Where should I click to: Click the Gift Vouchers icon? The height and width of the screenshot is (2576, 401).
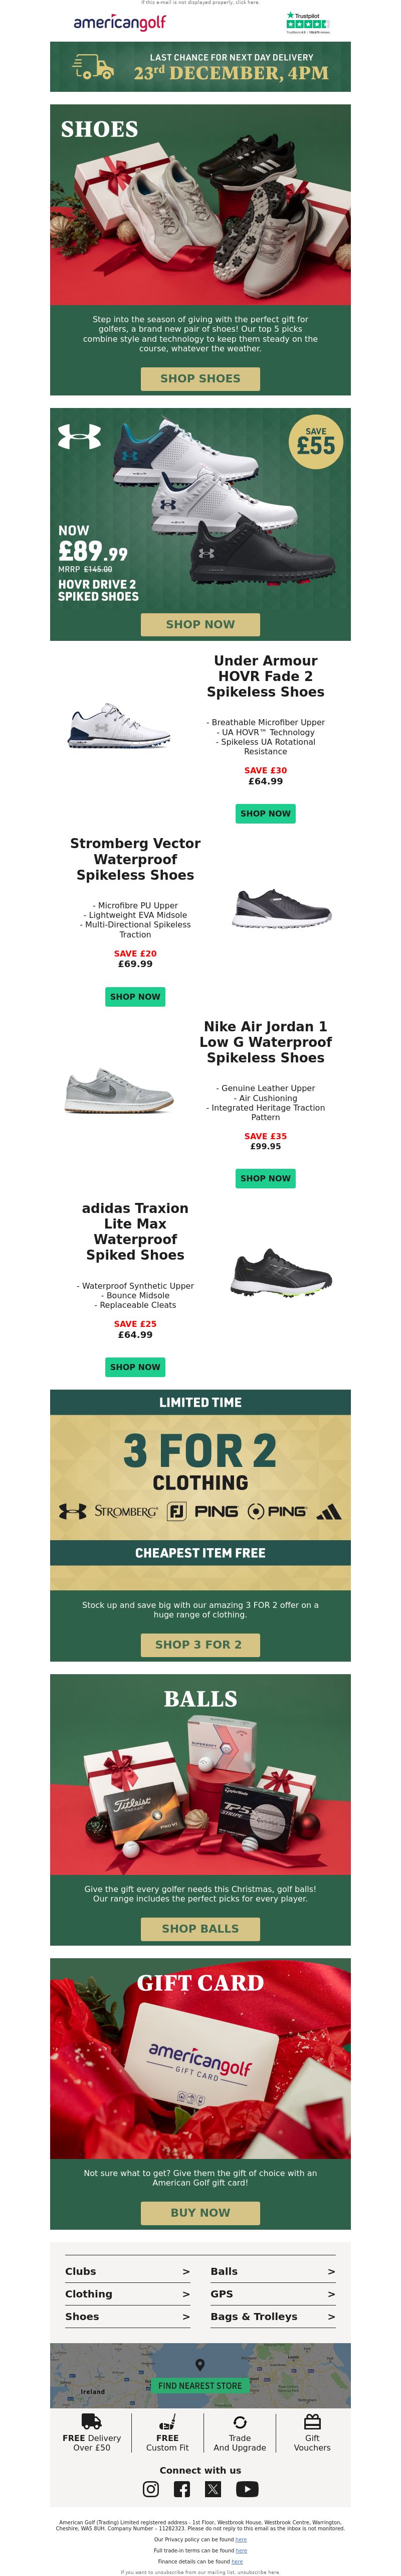click(312, 2422)
